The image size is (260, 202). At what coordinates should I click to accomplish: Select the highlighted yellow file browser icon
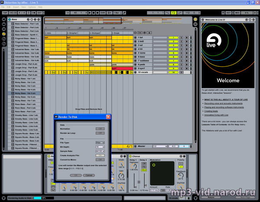[4, 34]
